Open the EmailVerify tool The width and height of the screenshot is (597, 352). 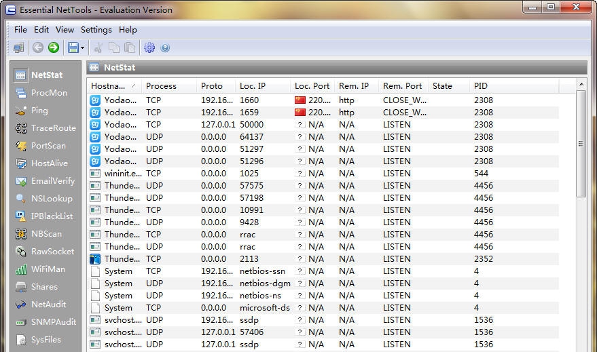pyautogui.click(x=52, y=181)
